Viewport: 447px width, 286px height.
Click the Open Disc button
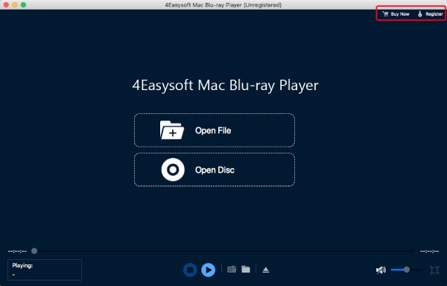tap(215, 170)
